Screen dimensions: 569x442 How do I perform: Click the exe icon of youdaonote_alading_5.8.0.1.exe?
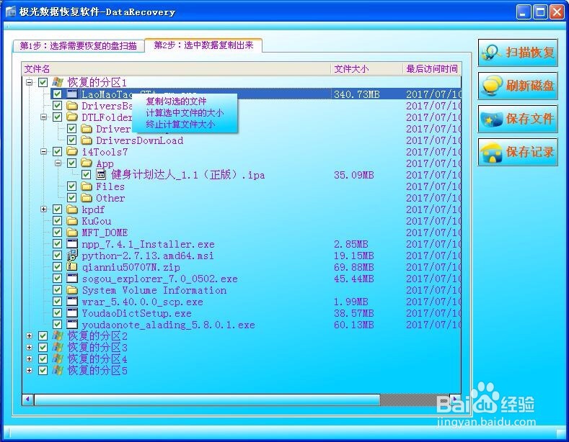(72, 325)
